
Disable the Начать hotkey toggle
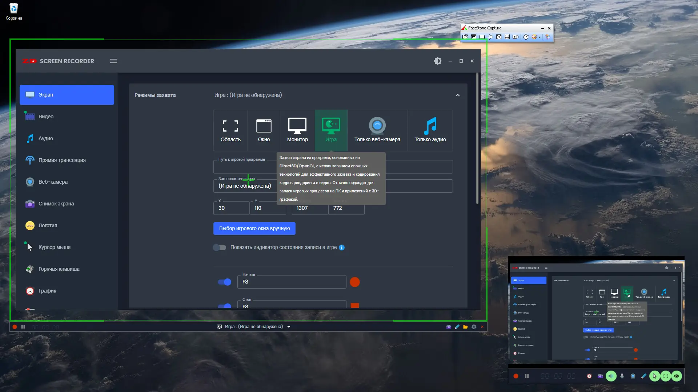(224, 282)
